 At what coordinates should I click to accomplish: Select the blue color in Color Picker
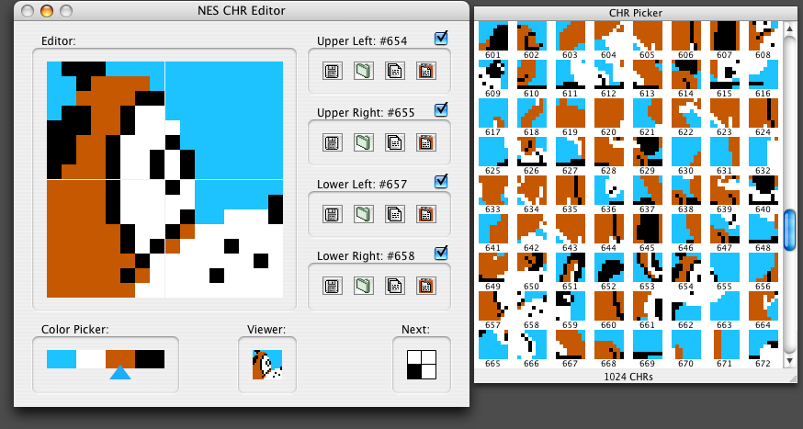tap(62, 359)
